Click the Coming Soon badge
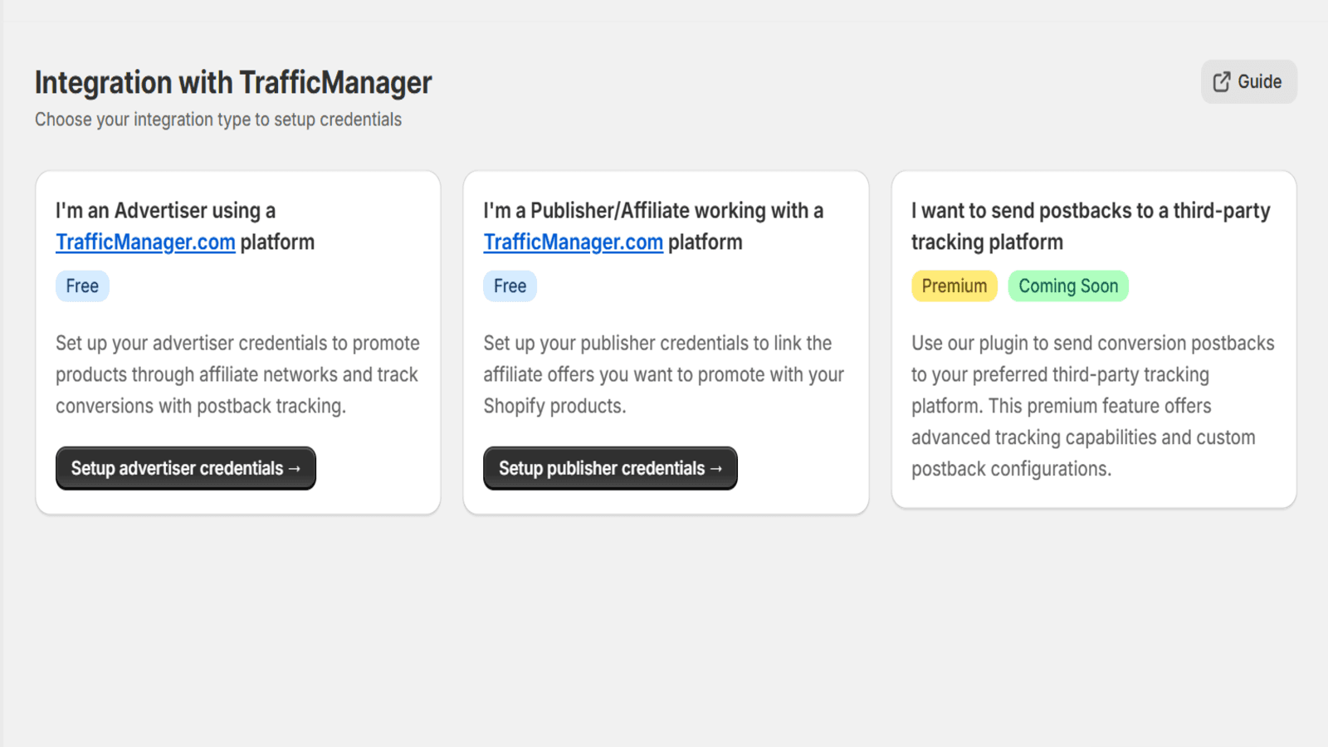 1068,286
